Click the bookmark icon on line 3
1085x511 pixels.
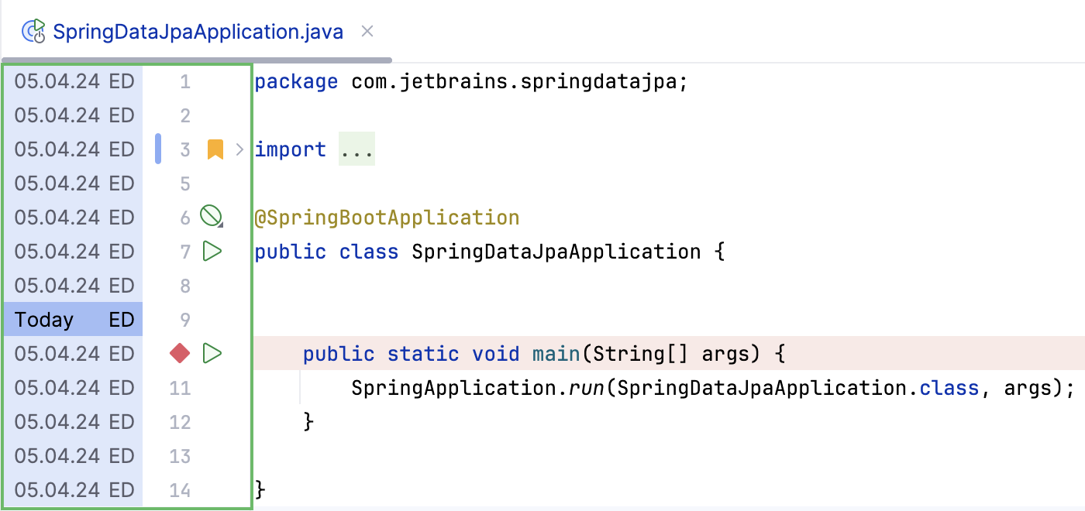click(x=215, y=149)
